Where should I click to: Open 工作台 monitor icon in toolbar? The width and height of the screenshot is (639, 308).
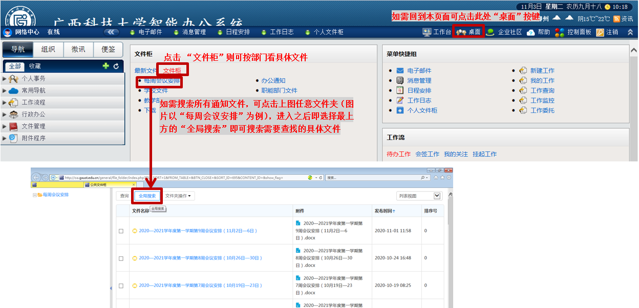coord(427,32)
